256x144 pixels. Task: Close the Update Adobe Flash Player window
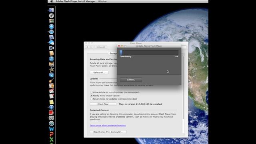coord(119,46)
